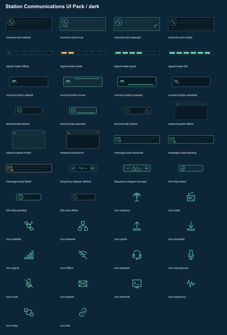This screenshot has width=227, height=335.
Task: Select the icon-downlink arrow glyph
Action: pos(191,226)
